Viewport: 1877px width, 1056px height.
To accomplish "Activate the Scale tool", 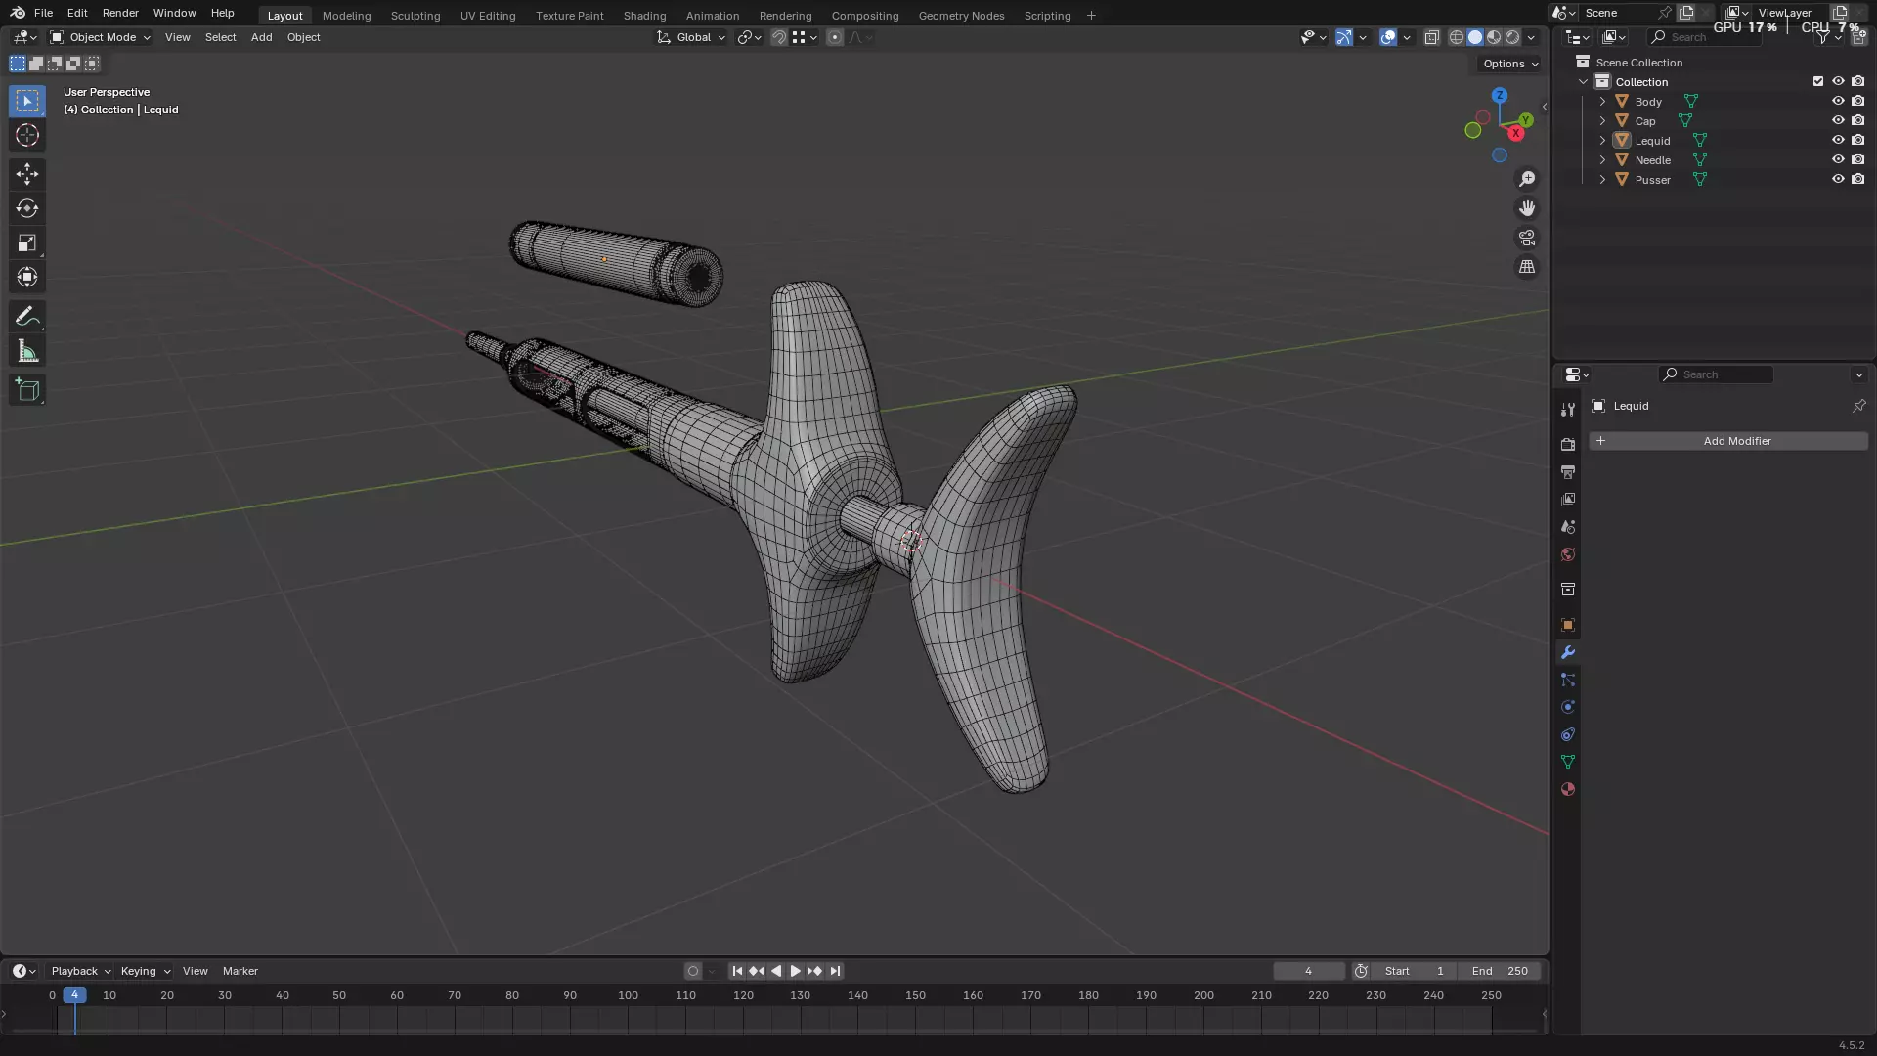I will 27,243.
